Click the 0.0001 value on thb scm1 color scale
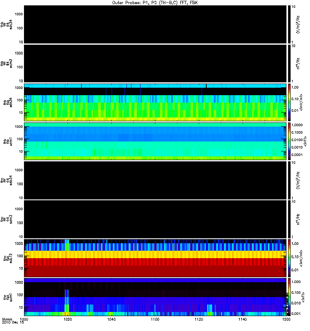The image size is (310, 331). 297,155
